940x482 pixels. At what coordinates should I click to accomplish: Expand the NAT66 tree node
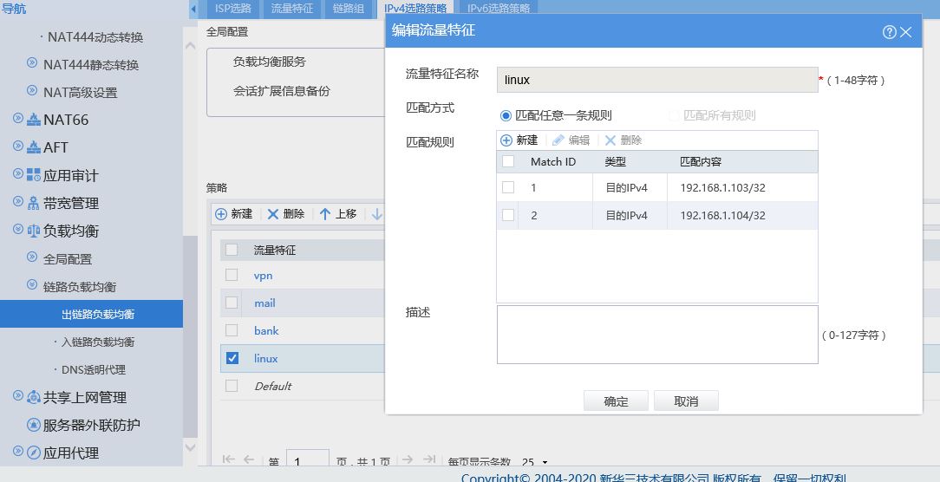pos(18,118)
